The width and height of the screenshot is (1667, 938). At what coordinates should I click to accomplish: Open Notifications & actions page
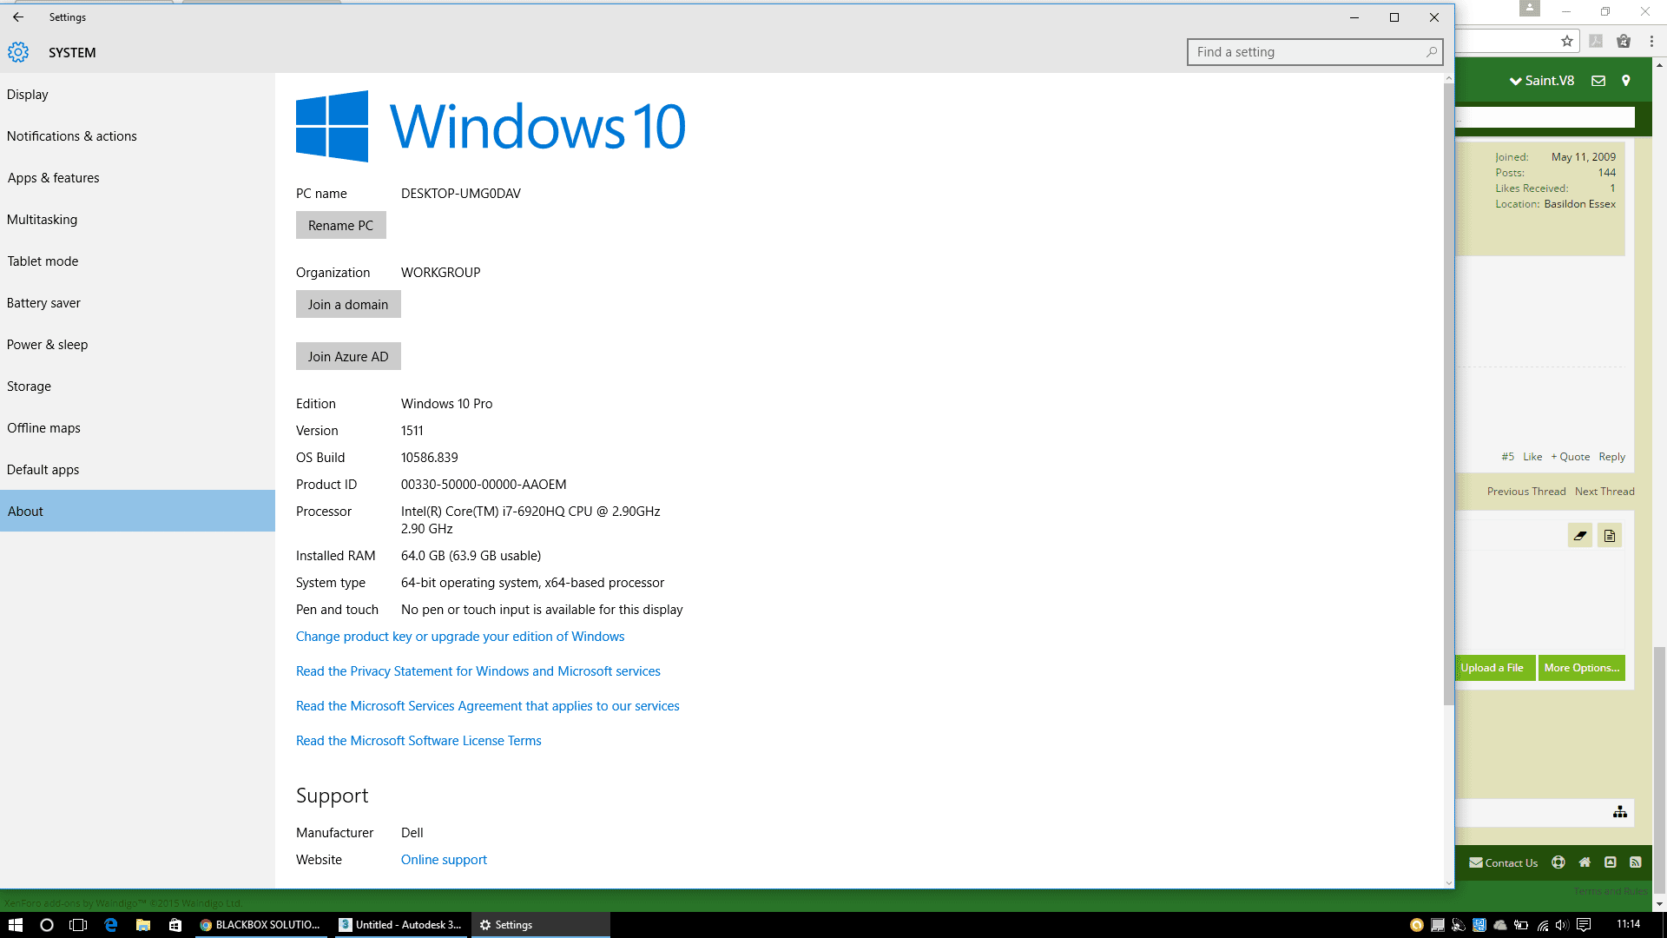(x=137, y=136)
